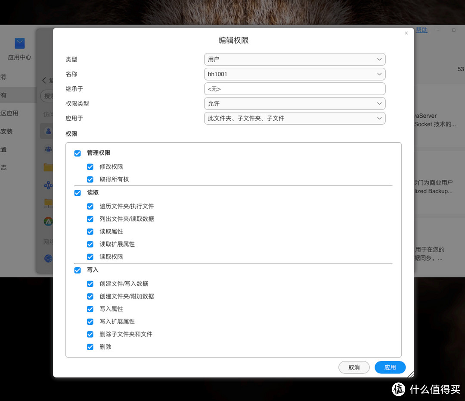Open the 帮助 link
This screenshot has width=465, height=401.
click(422, 30)
